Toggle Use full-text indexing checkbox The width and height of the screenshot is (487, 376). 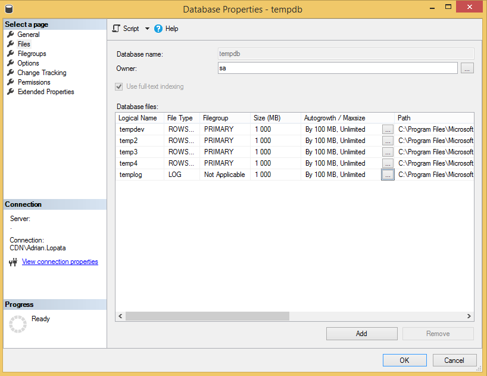119,86
